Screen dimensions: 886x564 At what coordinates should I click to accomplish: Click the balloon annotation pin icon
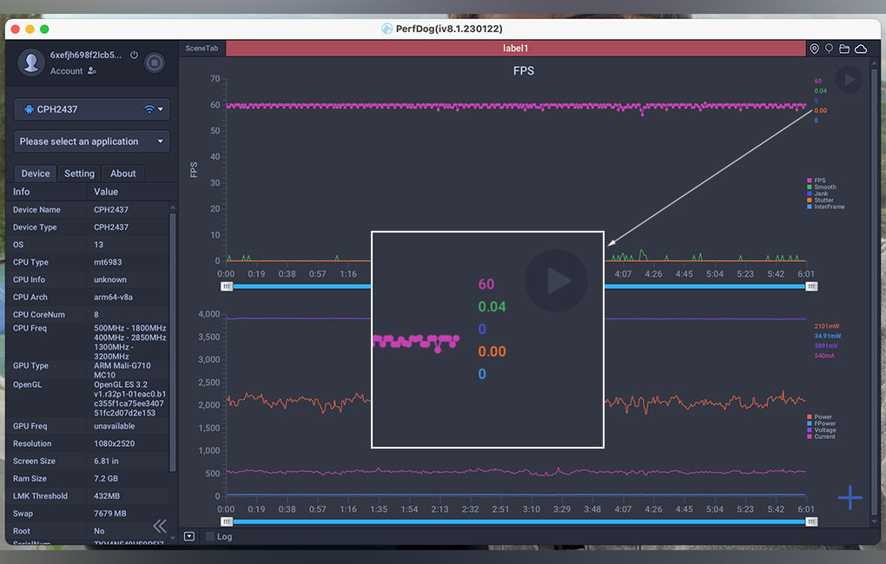pos(829,49)
